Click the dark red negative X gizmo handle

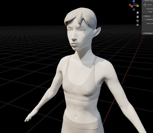(136, 4)
